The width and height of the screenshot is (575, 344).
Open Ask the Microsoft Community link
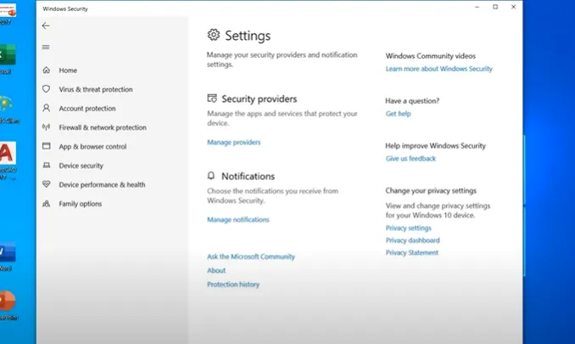click(x=251, y=257)
